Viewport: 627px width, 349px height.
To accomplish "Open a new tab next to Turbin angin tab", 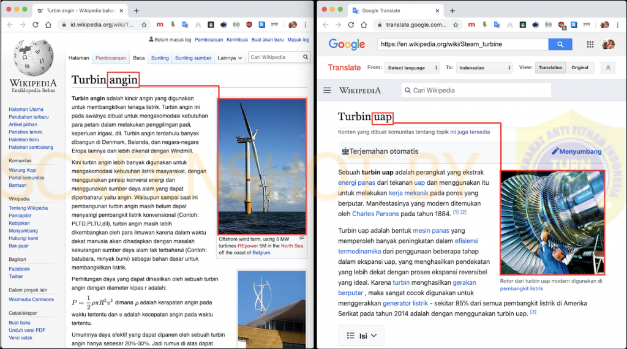I will [137, 11].
